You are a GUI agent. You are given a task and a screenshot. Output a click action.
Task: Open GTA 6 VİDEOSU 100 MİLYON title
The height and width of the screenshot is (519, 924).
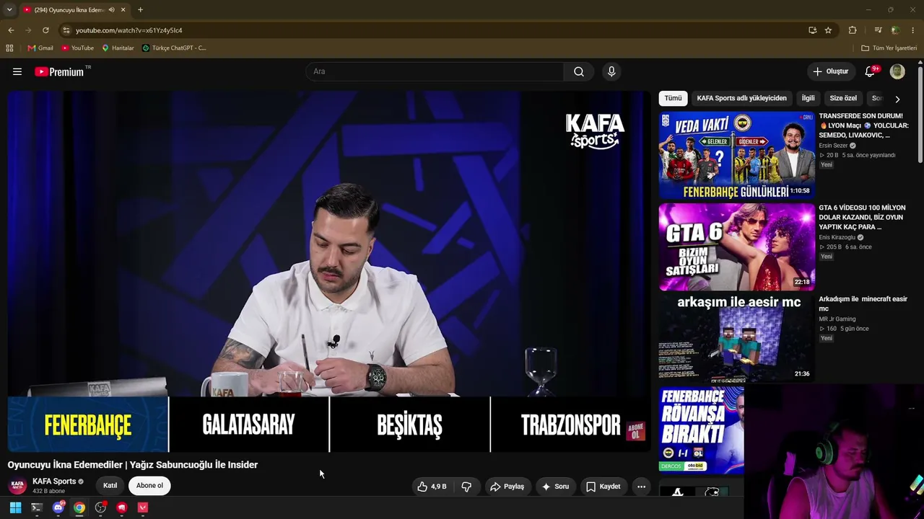[862, 217]
